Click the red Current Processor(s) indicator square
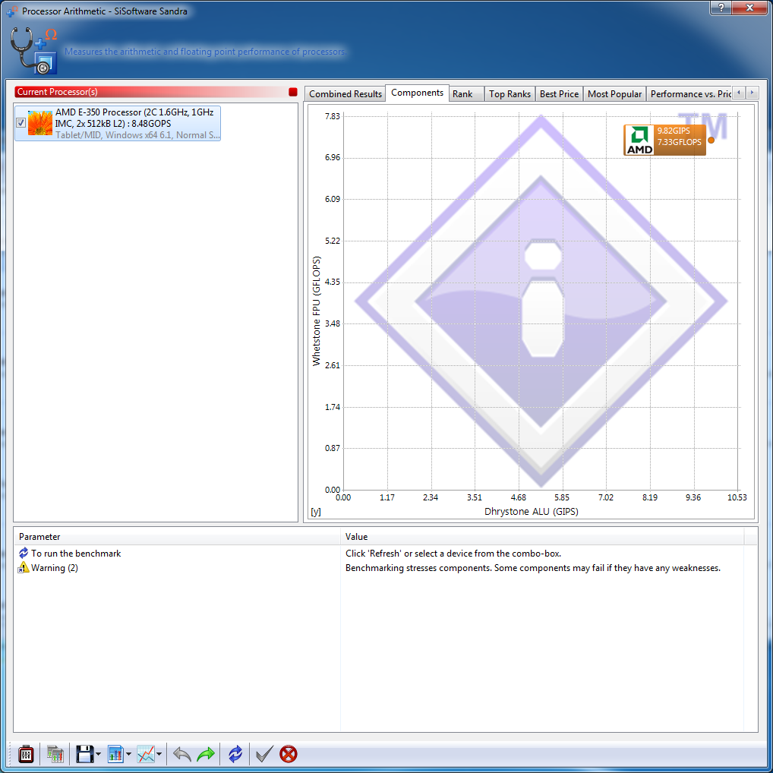 (x=293, y=92)
